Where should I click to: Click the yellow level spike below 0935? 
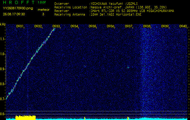coord(85,118)
